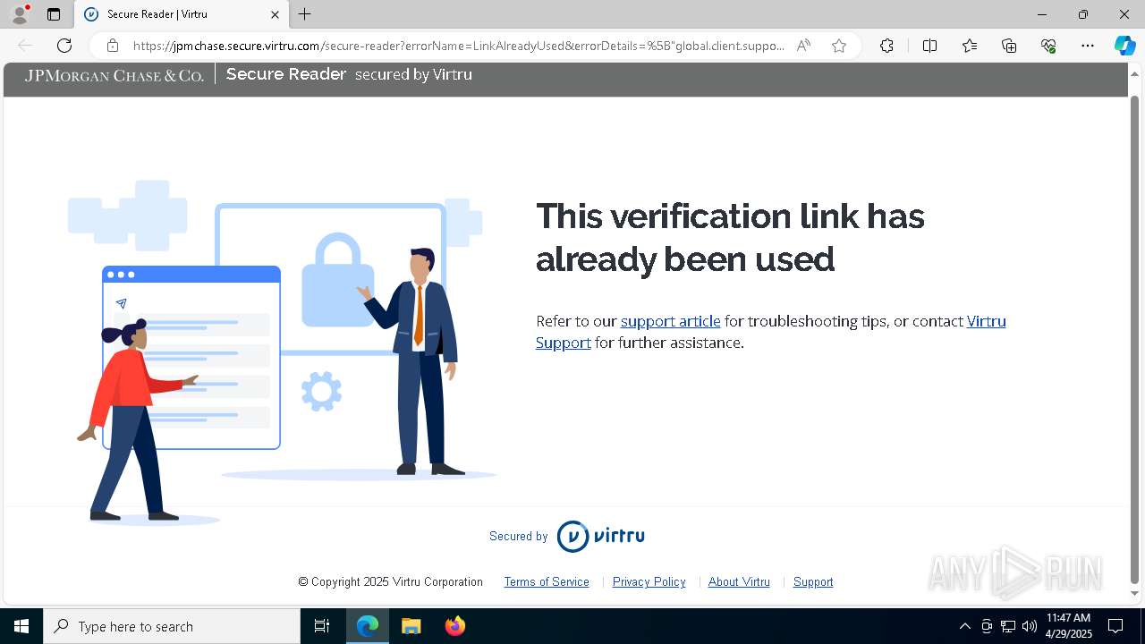Open the notification center

click(x=1116, y=626)
